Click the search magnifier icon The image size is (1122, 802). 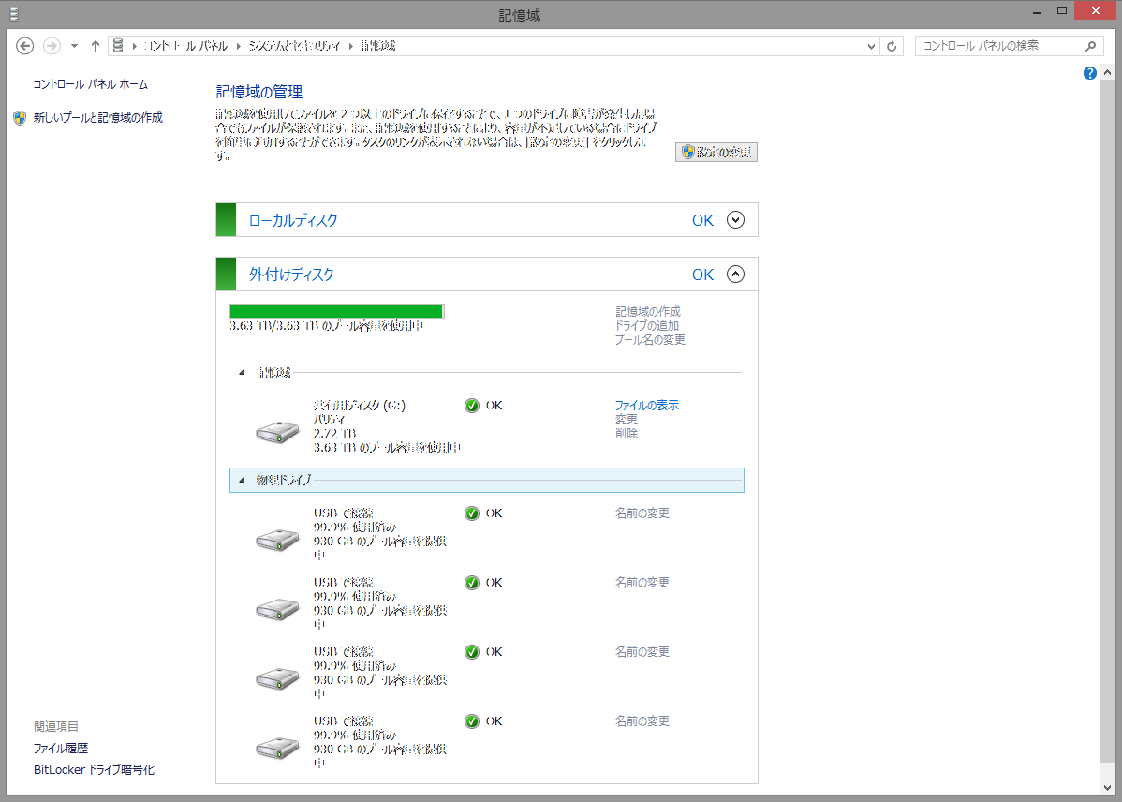pyautogui.click(x=1090, y=46)
